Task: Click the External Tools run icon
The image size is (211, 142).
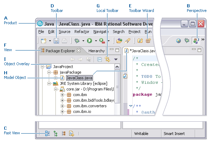Action: coord(102,41)
